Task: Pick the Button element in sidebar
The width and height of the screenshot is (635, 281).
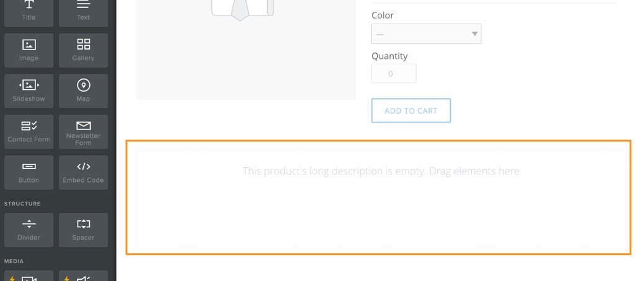Action: tap(29, 172)
